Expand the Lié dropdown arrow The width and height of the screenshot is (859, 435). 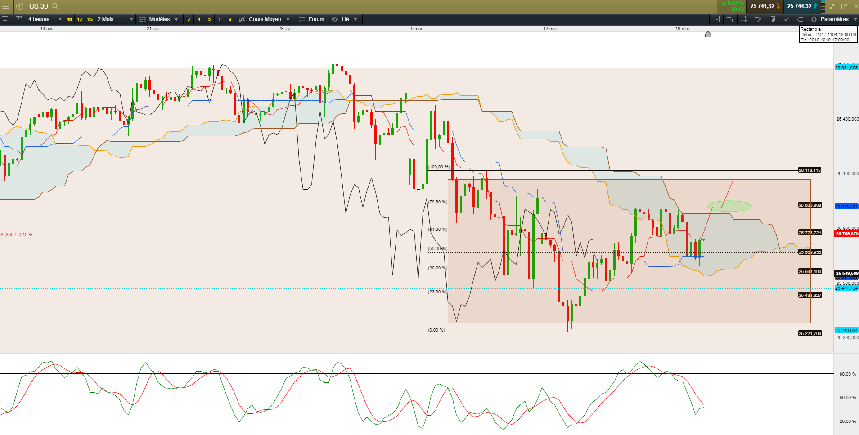pyautogui.click(x=355, y=19)
